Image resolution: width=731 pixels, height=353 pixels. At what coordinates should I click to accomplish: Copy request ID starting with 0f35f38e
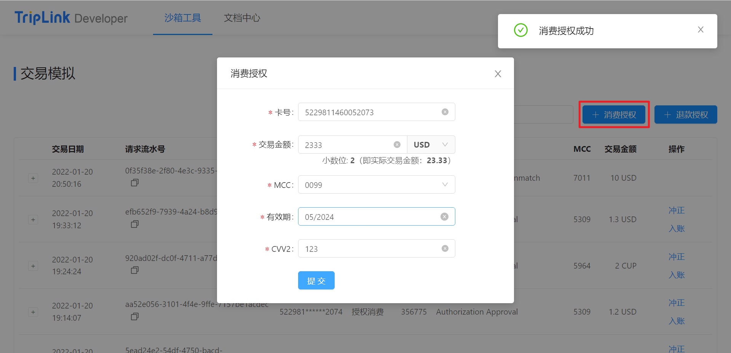[134, 183]
